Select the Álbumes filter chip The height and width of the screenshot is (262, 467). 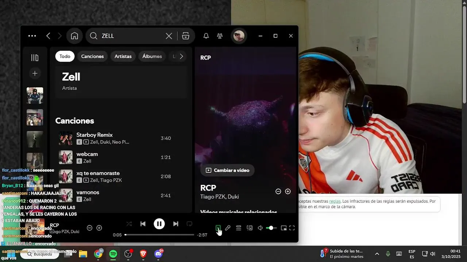coord(152,56)
